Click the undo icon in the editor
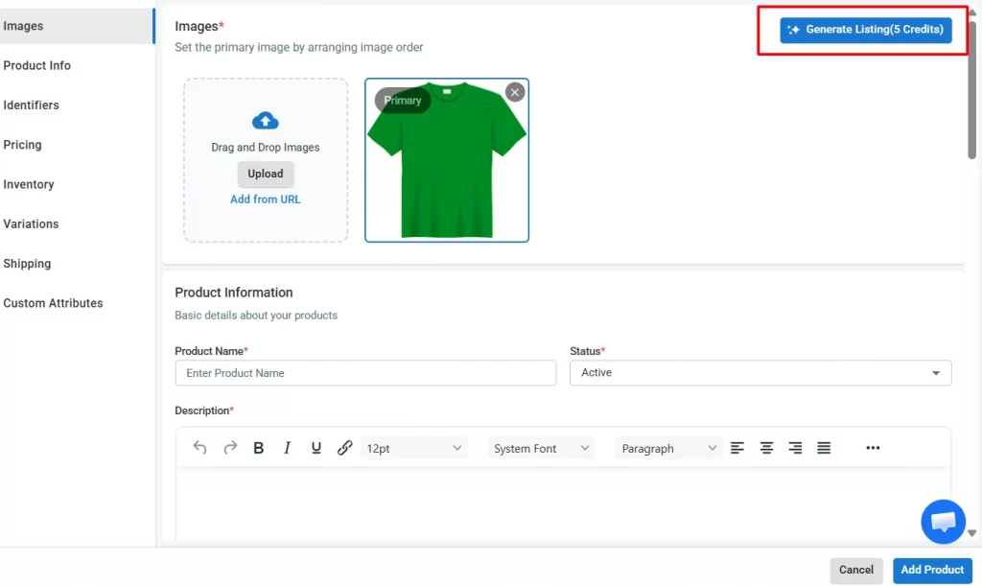Viewport: 982px width, 586px height. tap(199, 448)
